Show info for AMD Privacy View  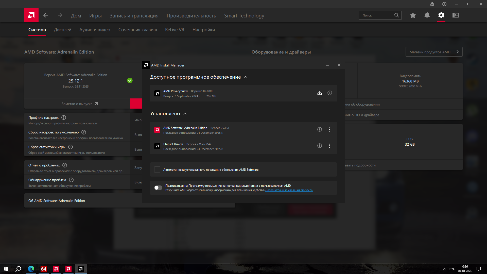click(x=330, y=93)
